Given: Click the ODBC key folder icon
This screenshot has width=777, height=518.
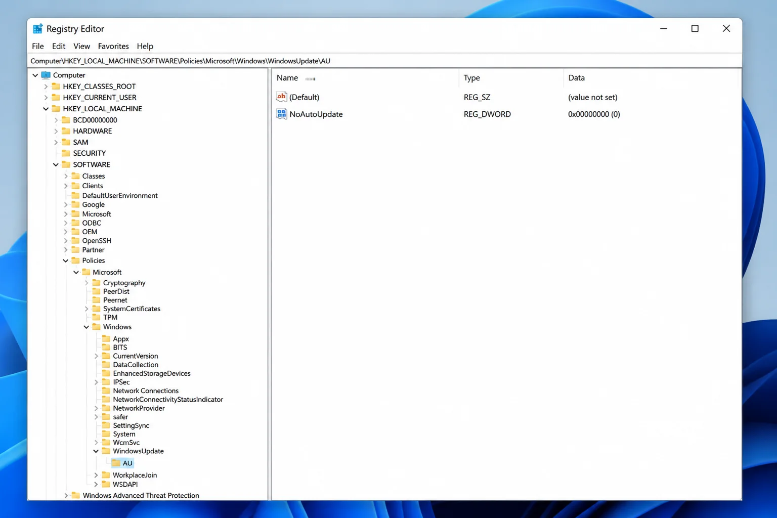Looking at the screenshot, I should (75, 223).
